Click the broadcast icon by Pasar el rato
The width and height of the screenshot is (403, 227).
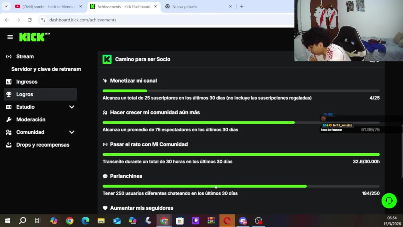(105, 144)
